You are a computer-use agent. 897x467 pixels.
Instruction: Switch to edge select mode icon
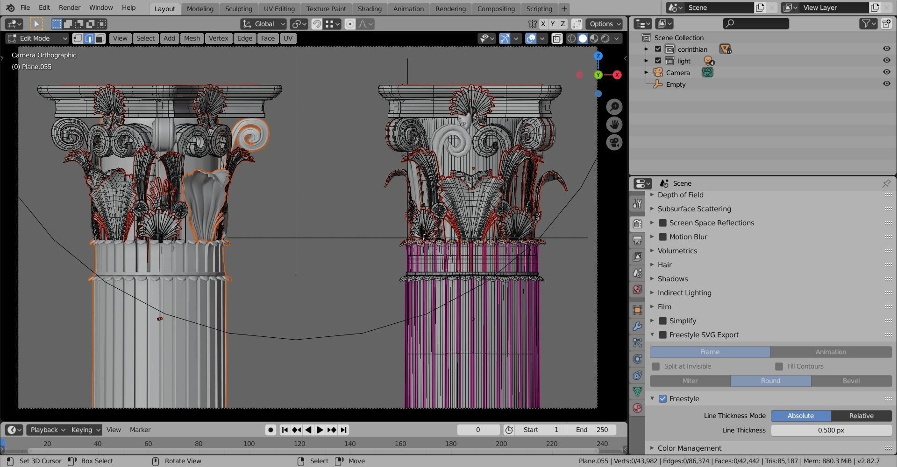(x=89, y=38)
